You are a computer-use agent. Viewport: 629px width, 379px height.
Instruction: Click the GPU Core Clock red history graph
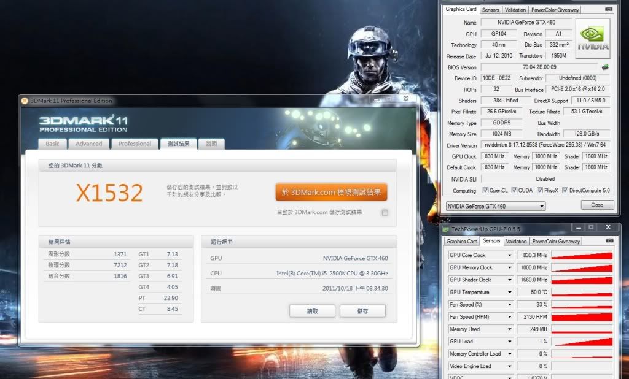582,255
